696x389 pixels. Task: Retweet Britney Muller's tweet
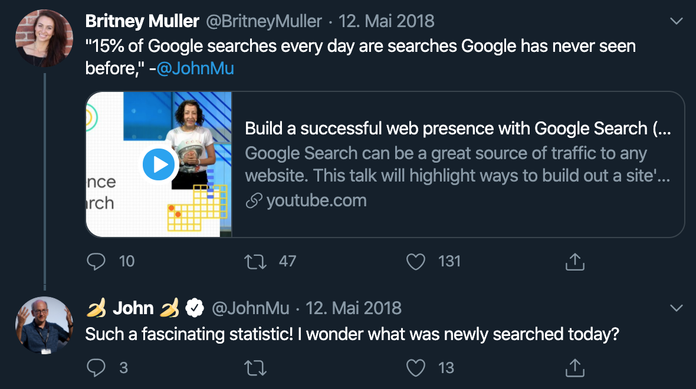click(x=255, y=261)
